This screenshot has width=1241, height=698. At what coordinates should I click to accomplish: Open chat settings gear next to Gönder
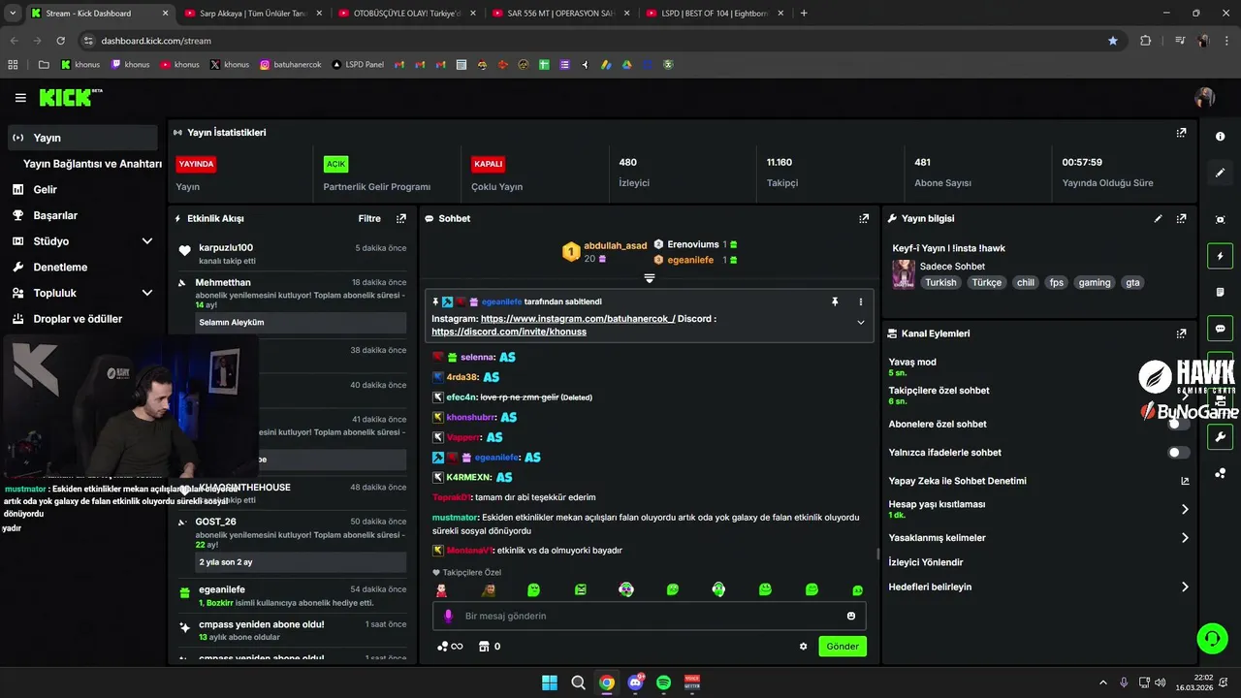[803, 647]
